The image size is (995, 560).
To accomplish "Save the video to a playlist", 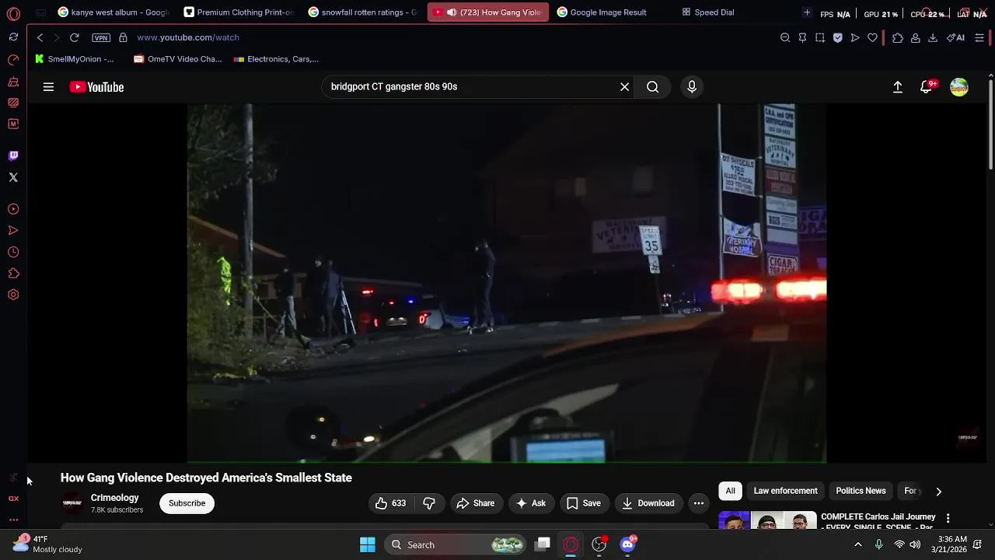I will [x=584, y=503].
